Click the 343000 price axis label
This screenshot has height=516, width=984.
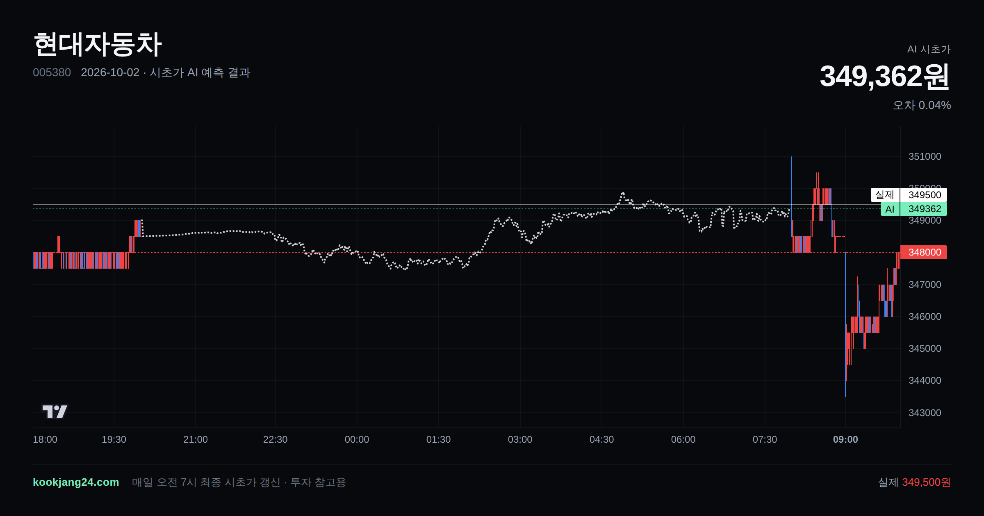tap(925, 413)
